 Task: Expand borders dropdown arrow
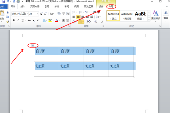(x=83, y=22)
